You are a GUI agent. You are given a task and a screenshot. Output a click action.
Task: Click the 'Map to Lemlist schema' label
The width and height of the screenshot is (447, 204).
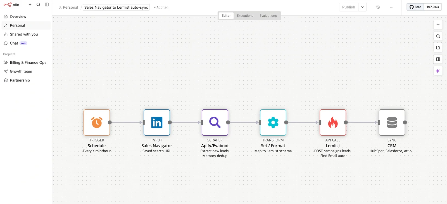coord(273,151)
